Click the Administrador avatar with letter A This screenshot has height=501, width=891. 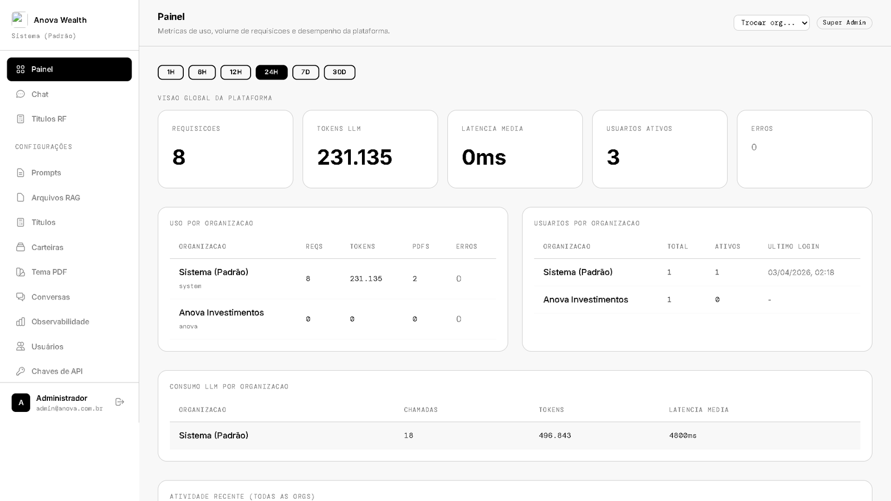pyautogui.click(x=21, y=402)
